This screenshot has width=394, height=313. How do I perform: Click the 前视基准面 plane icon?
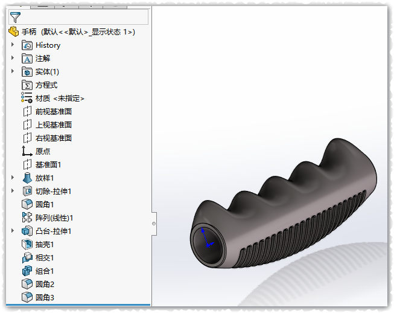click(x=27, y=111)
